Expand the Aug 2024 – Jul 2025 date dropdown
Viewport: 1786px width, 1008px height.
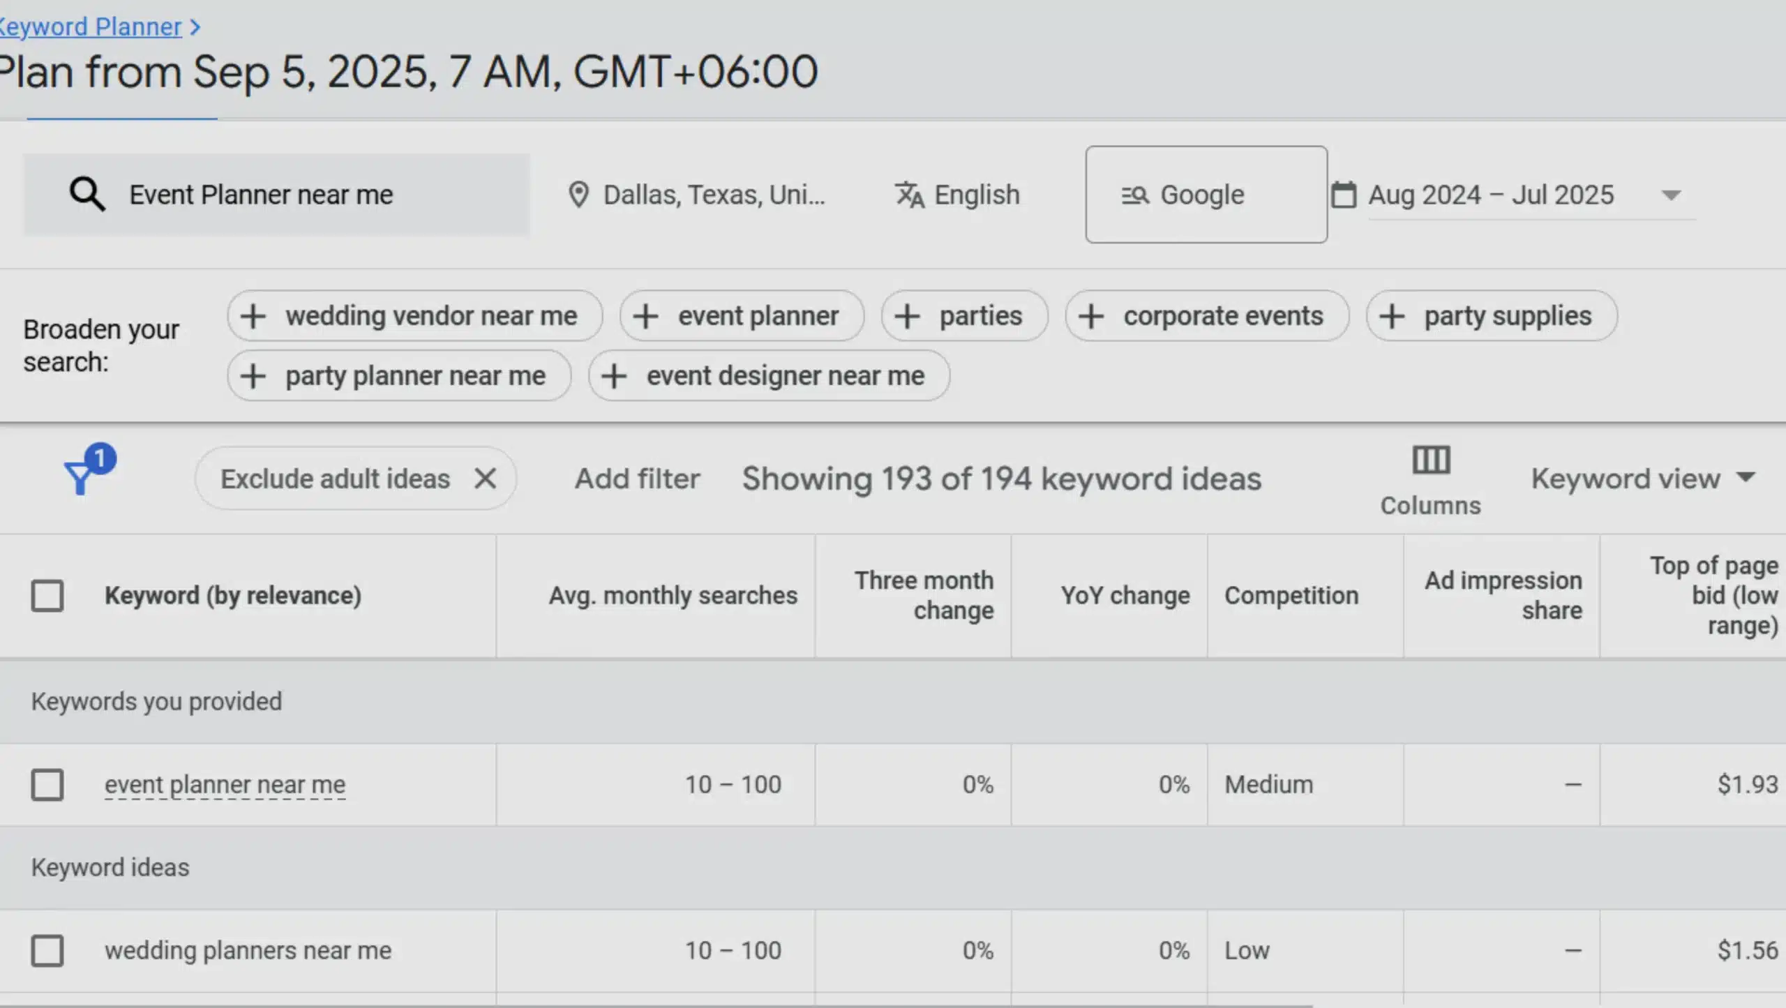[1670, 195]
